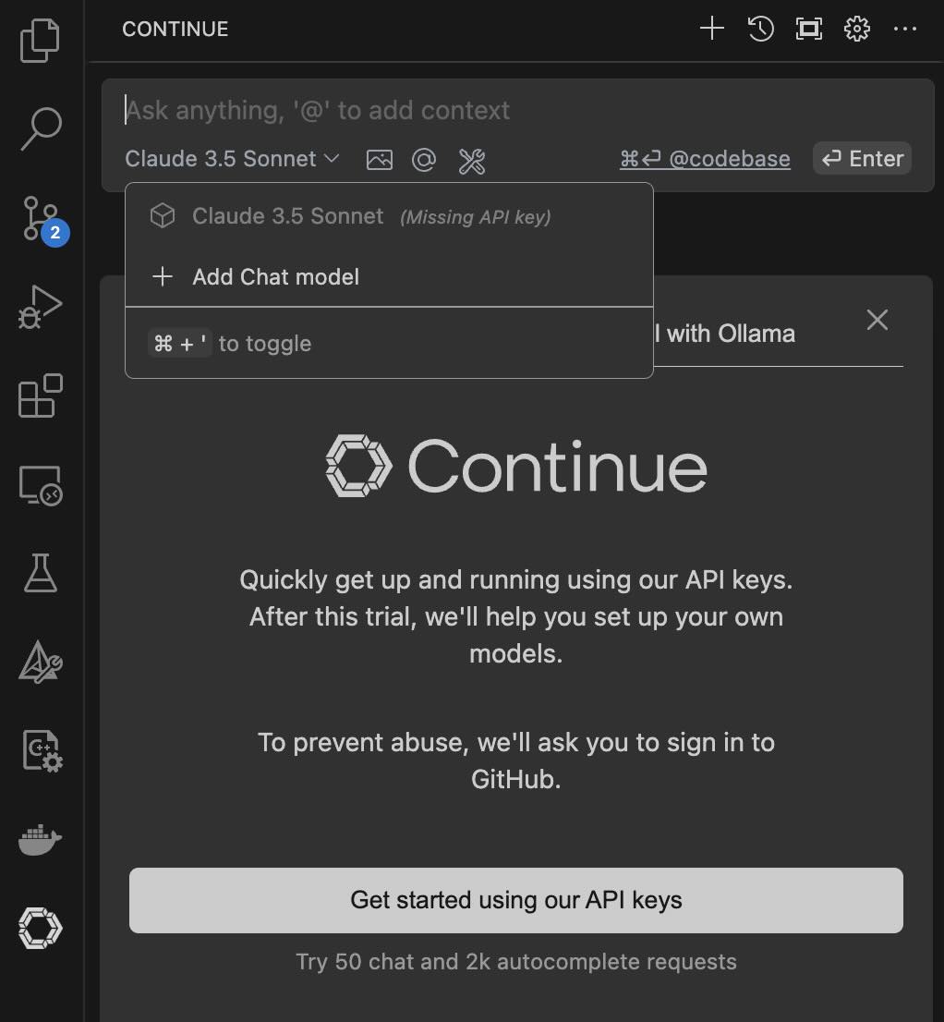
Task: Start a new Continue session with plus icon
Action: click(x=712, y=29)
